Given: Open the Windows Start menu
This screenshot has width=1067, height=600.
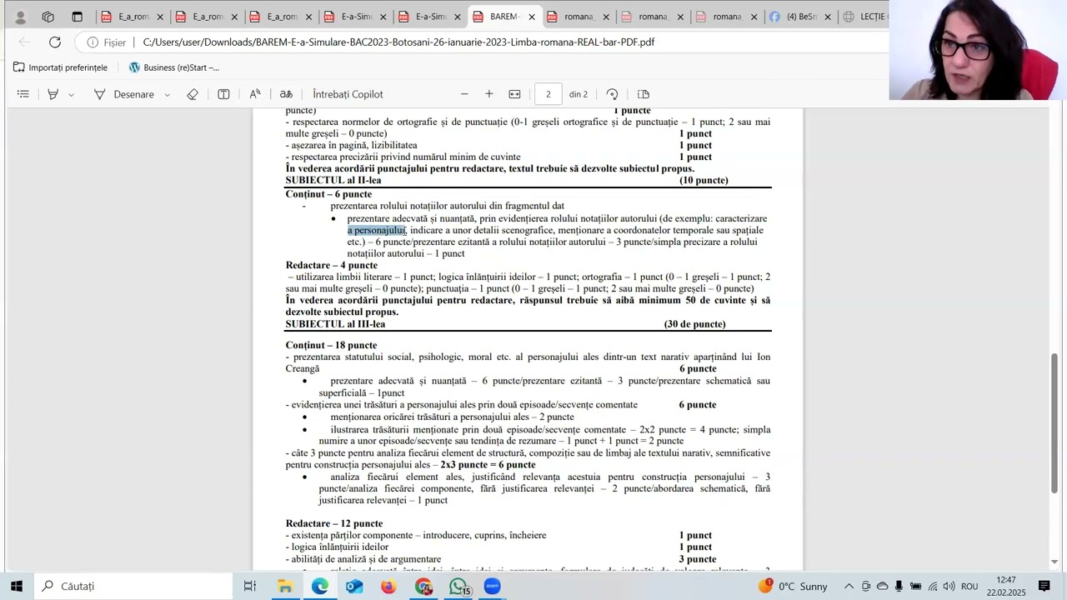Looking at the screenshot, I should [17, 586].
